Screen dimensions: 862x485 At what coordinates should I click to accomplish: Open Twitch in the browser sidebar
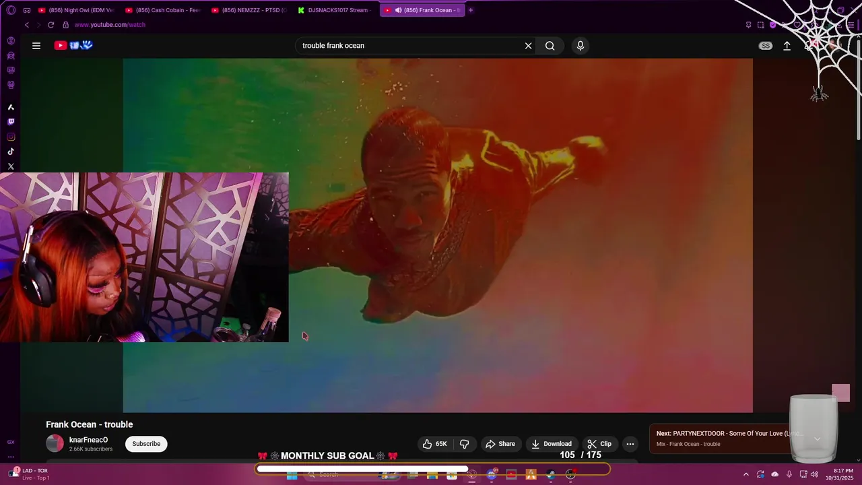click(11, 122)
